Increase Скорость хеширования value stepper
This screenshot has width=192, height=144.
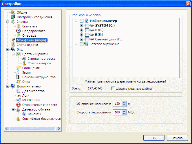click(124, 111)
